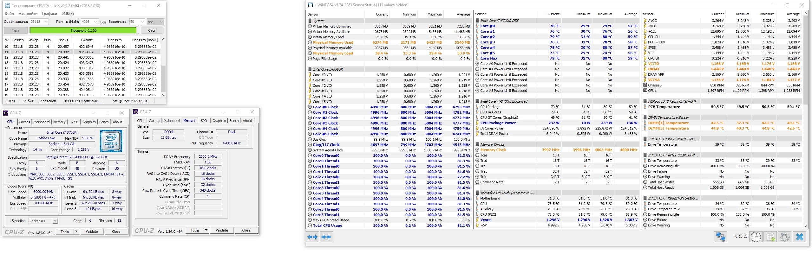Open HWiNFO remote network monitoring icon
The width and height of the screenshot is (812, 254).
[720, 237]
